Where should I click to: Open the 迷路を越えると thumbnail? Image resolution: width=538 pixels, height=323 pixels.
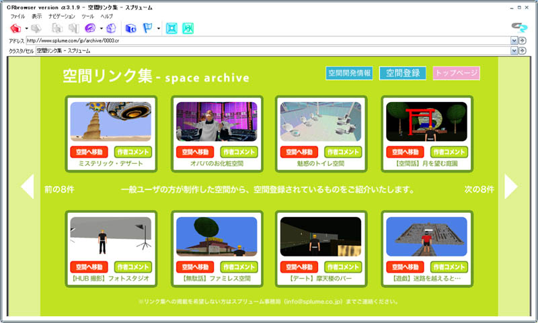tap(427, 236)
